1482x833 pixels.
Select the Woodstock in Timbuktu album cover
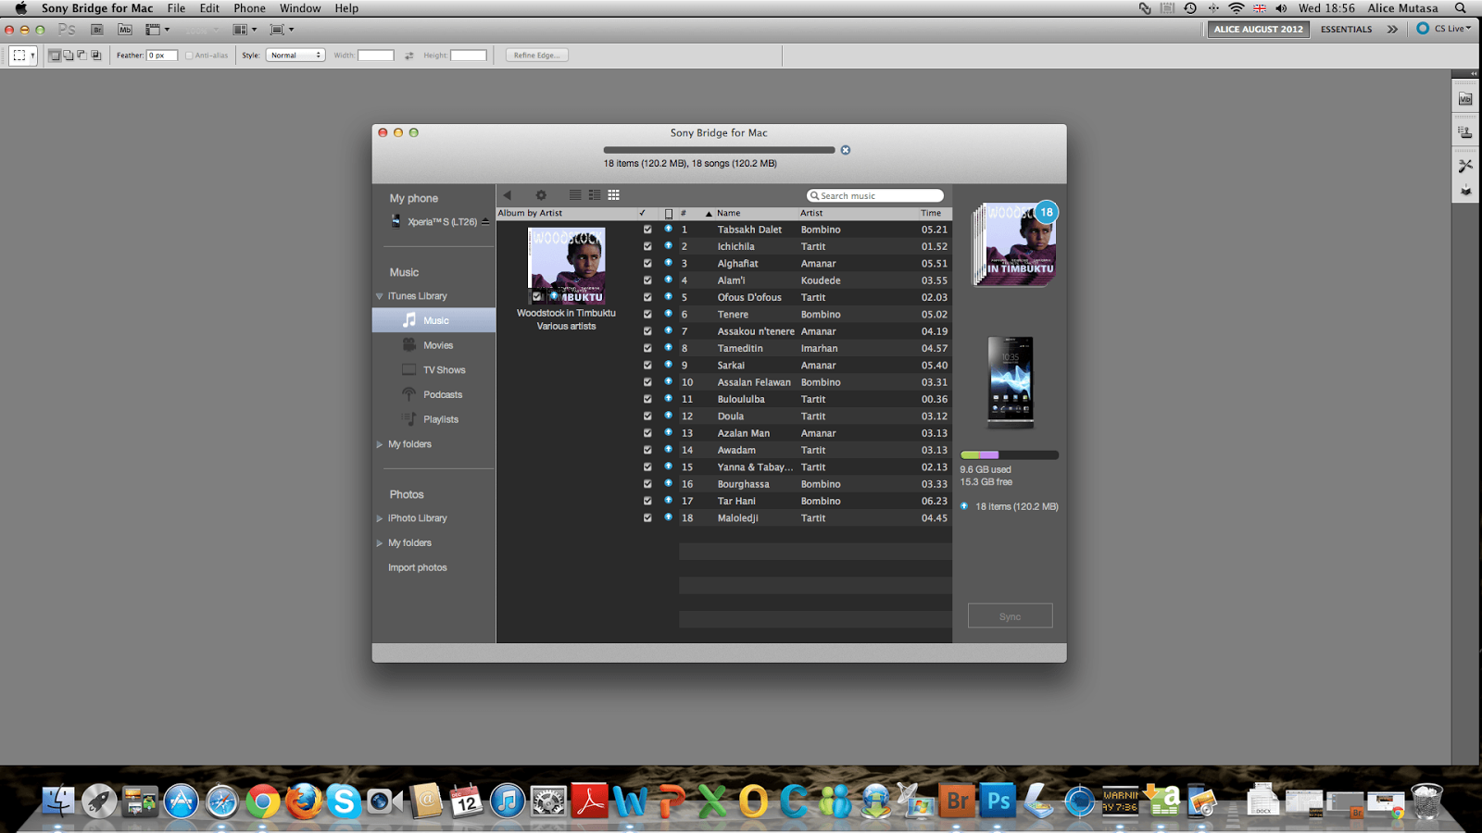click(x=566, y=267)
